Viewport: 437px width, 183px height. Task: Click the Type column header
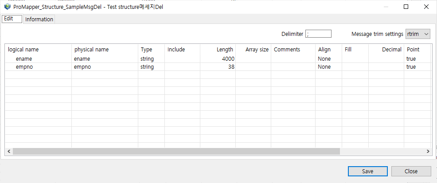click(x=146, y=50)
